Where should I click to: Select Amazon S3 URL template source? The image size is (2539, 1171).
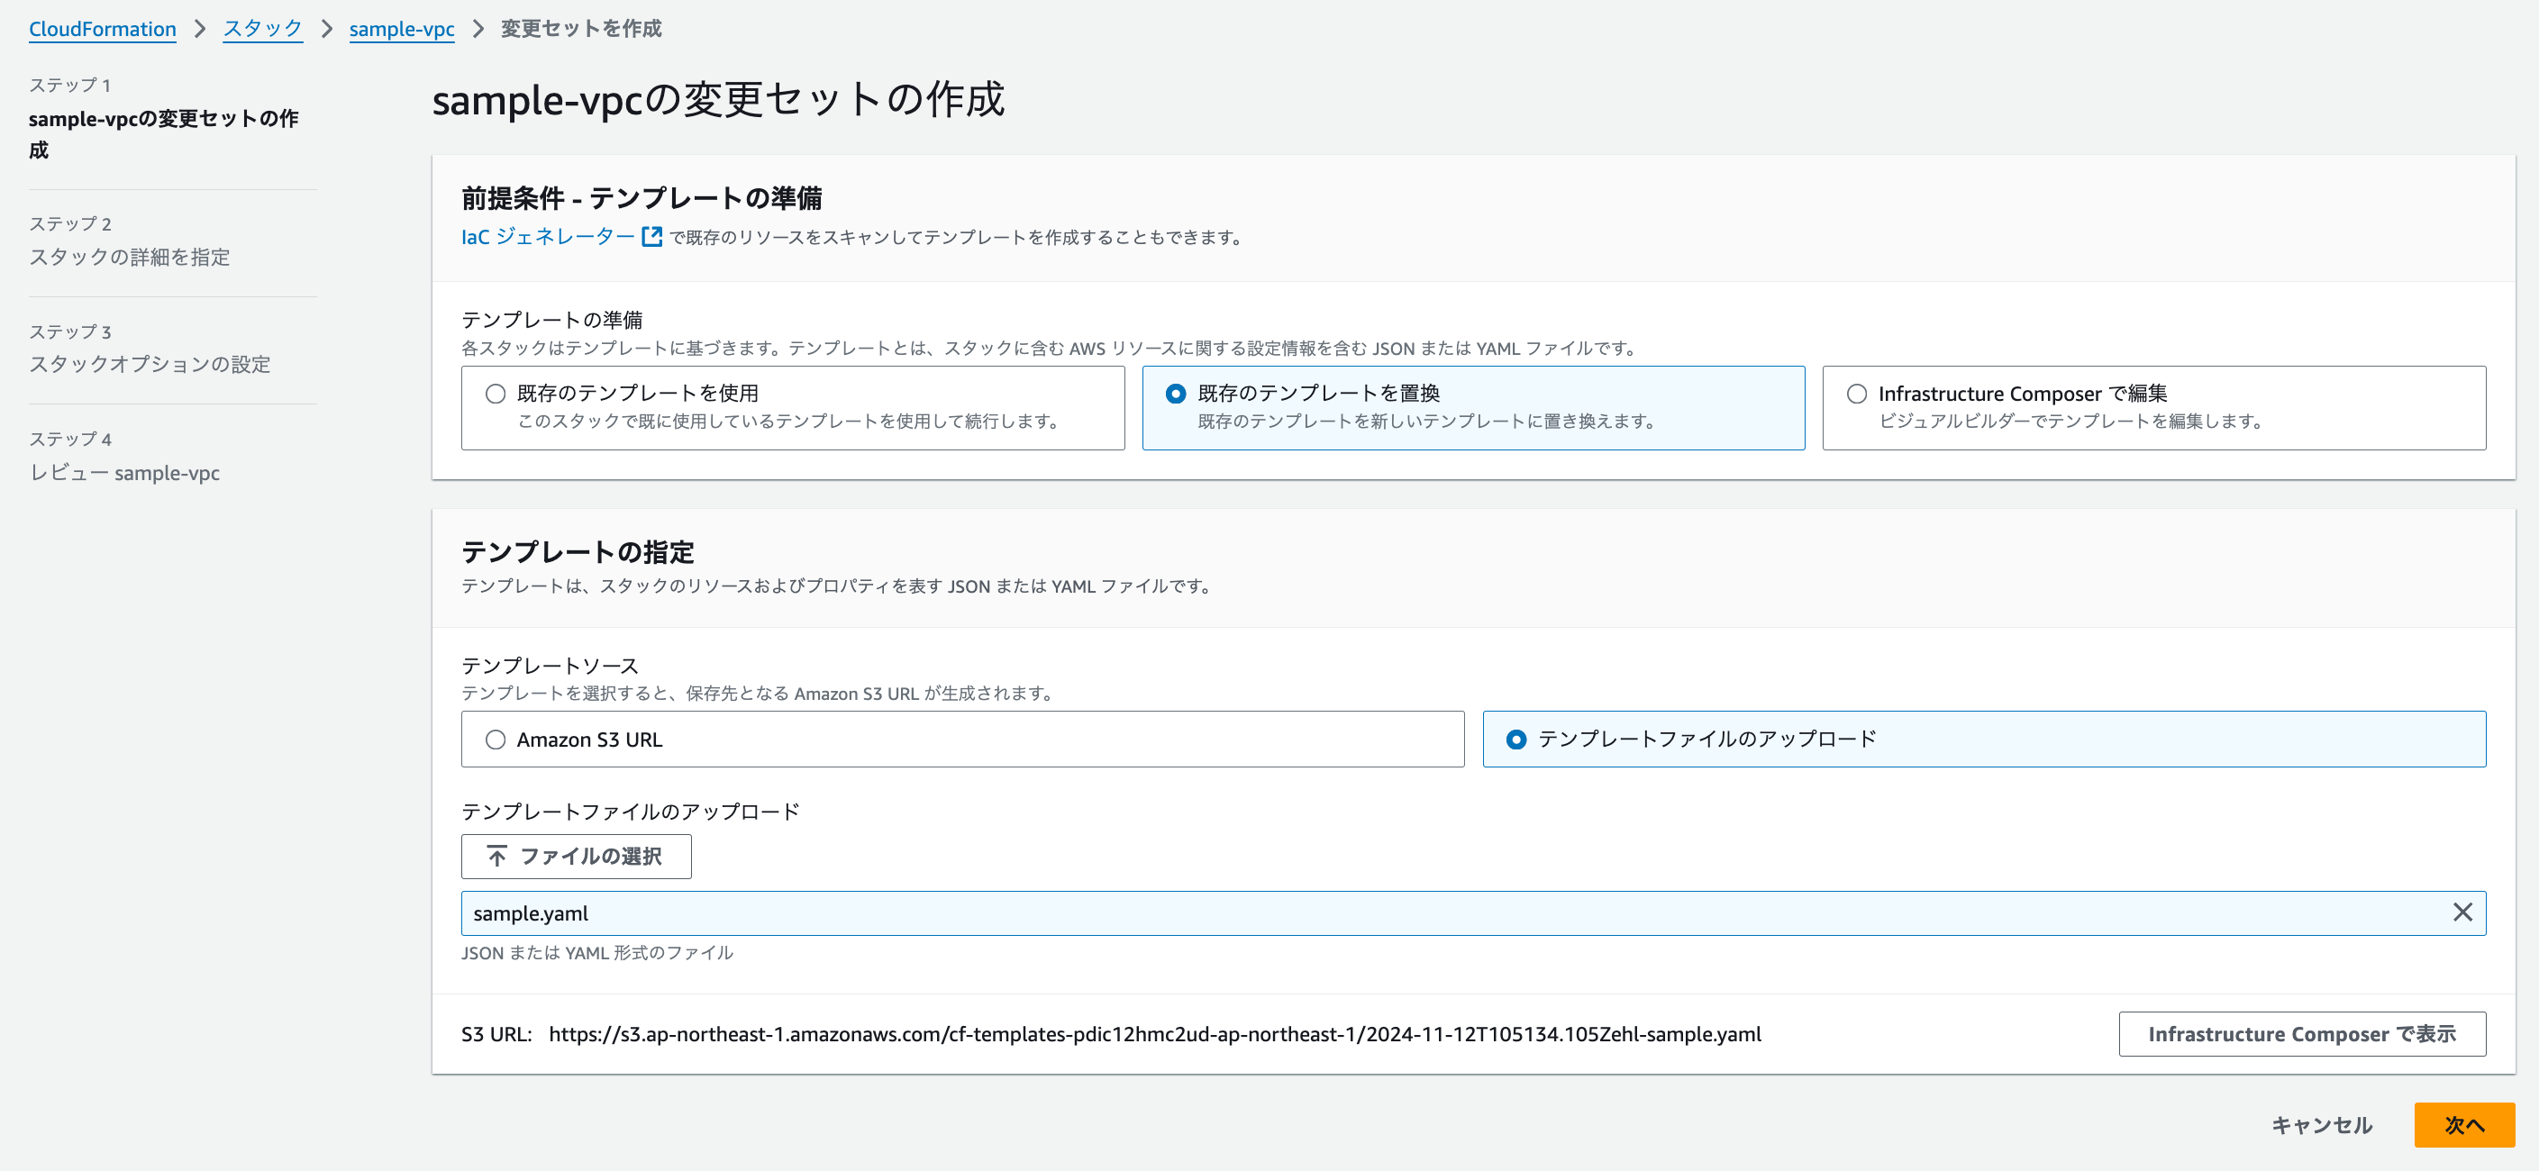click(x=496, y=740)
